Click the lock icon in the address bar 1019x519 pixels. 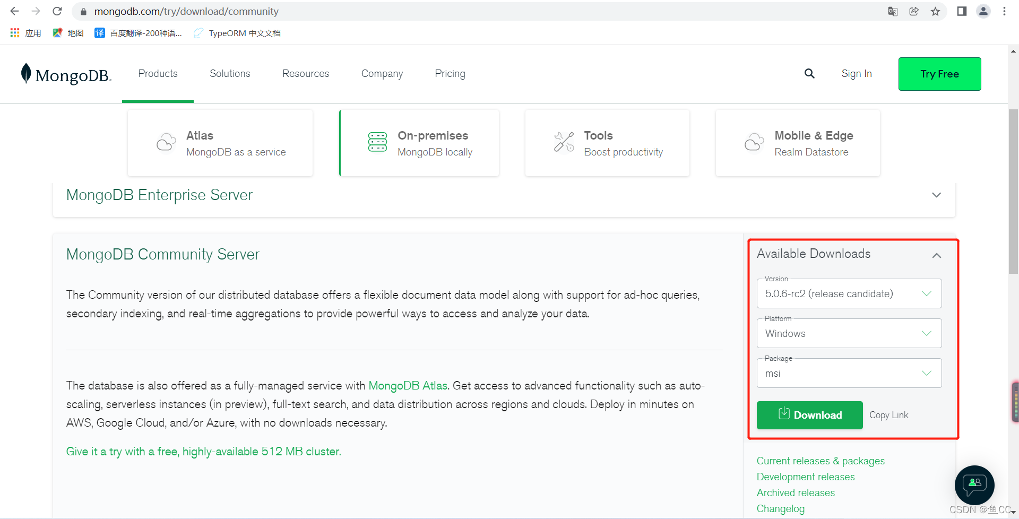click(83, 12)
